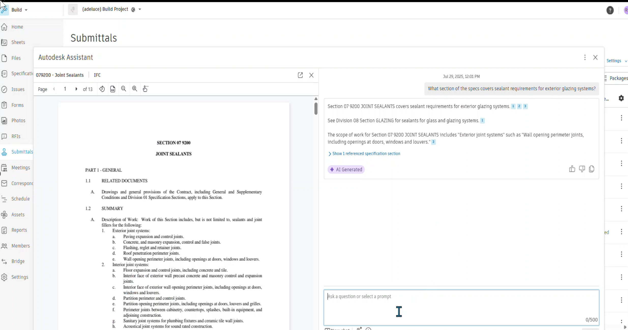628x330 pixels.
Task: Click the user question message bubble
Action: pos(512,89)
